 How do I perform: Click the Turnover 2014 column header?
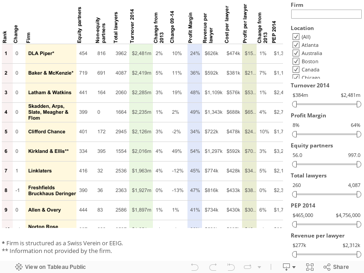click(x=132, y=26)
